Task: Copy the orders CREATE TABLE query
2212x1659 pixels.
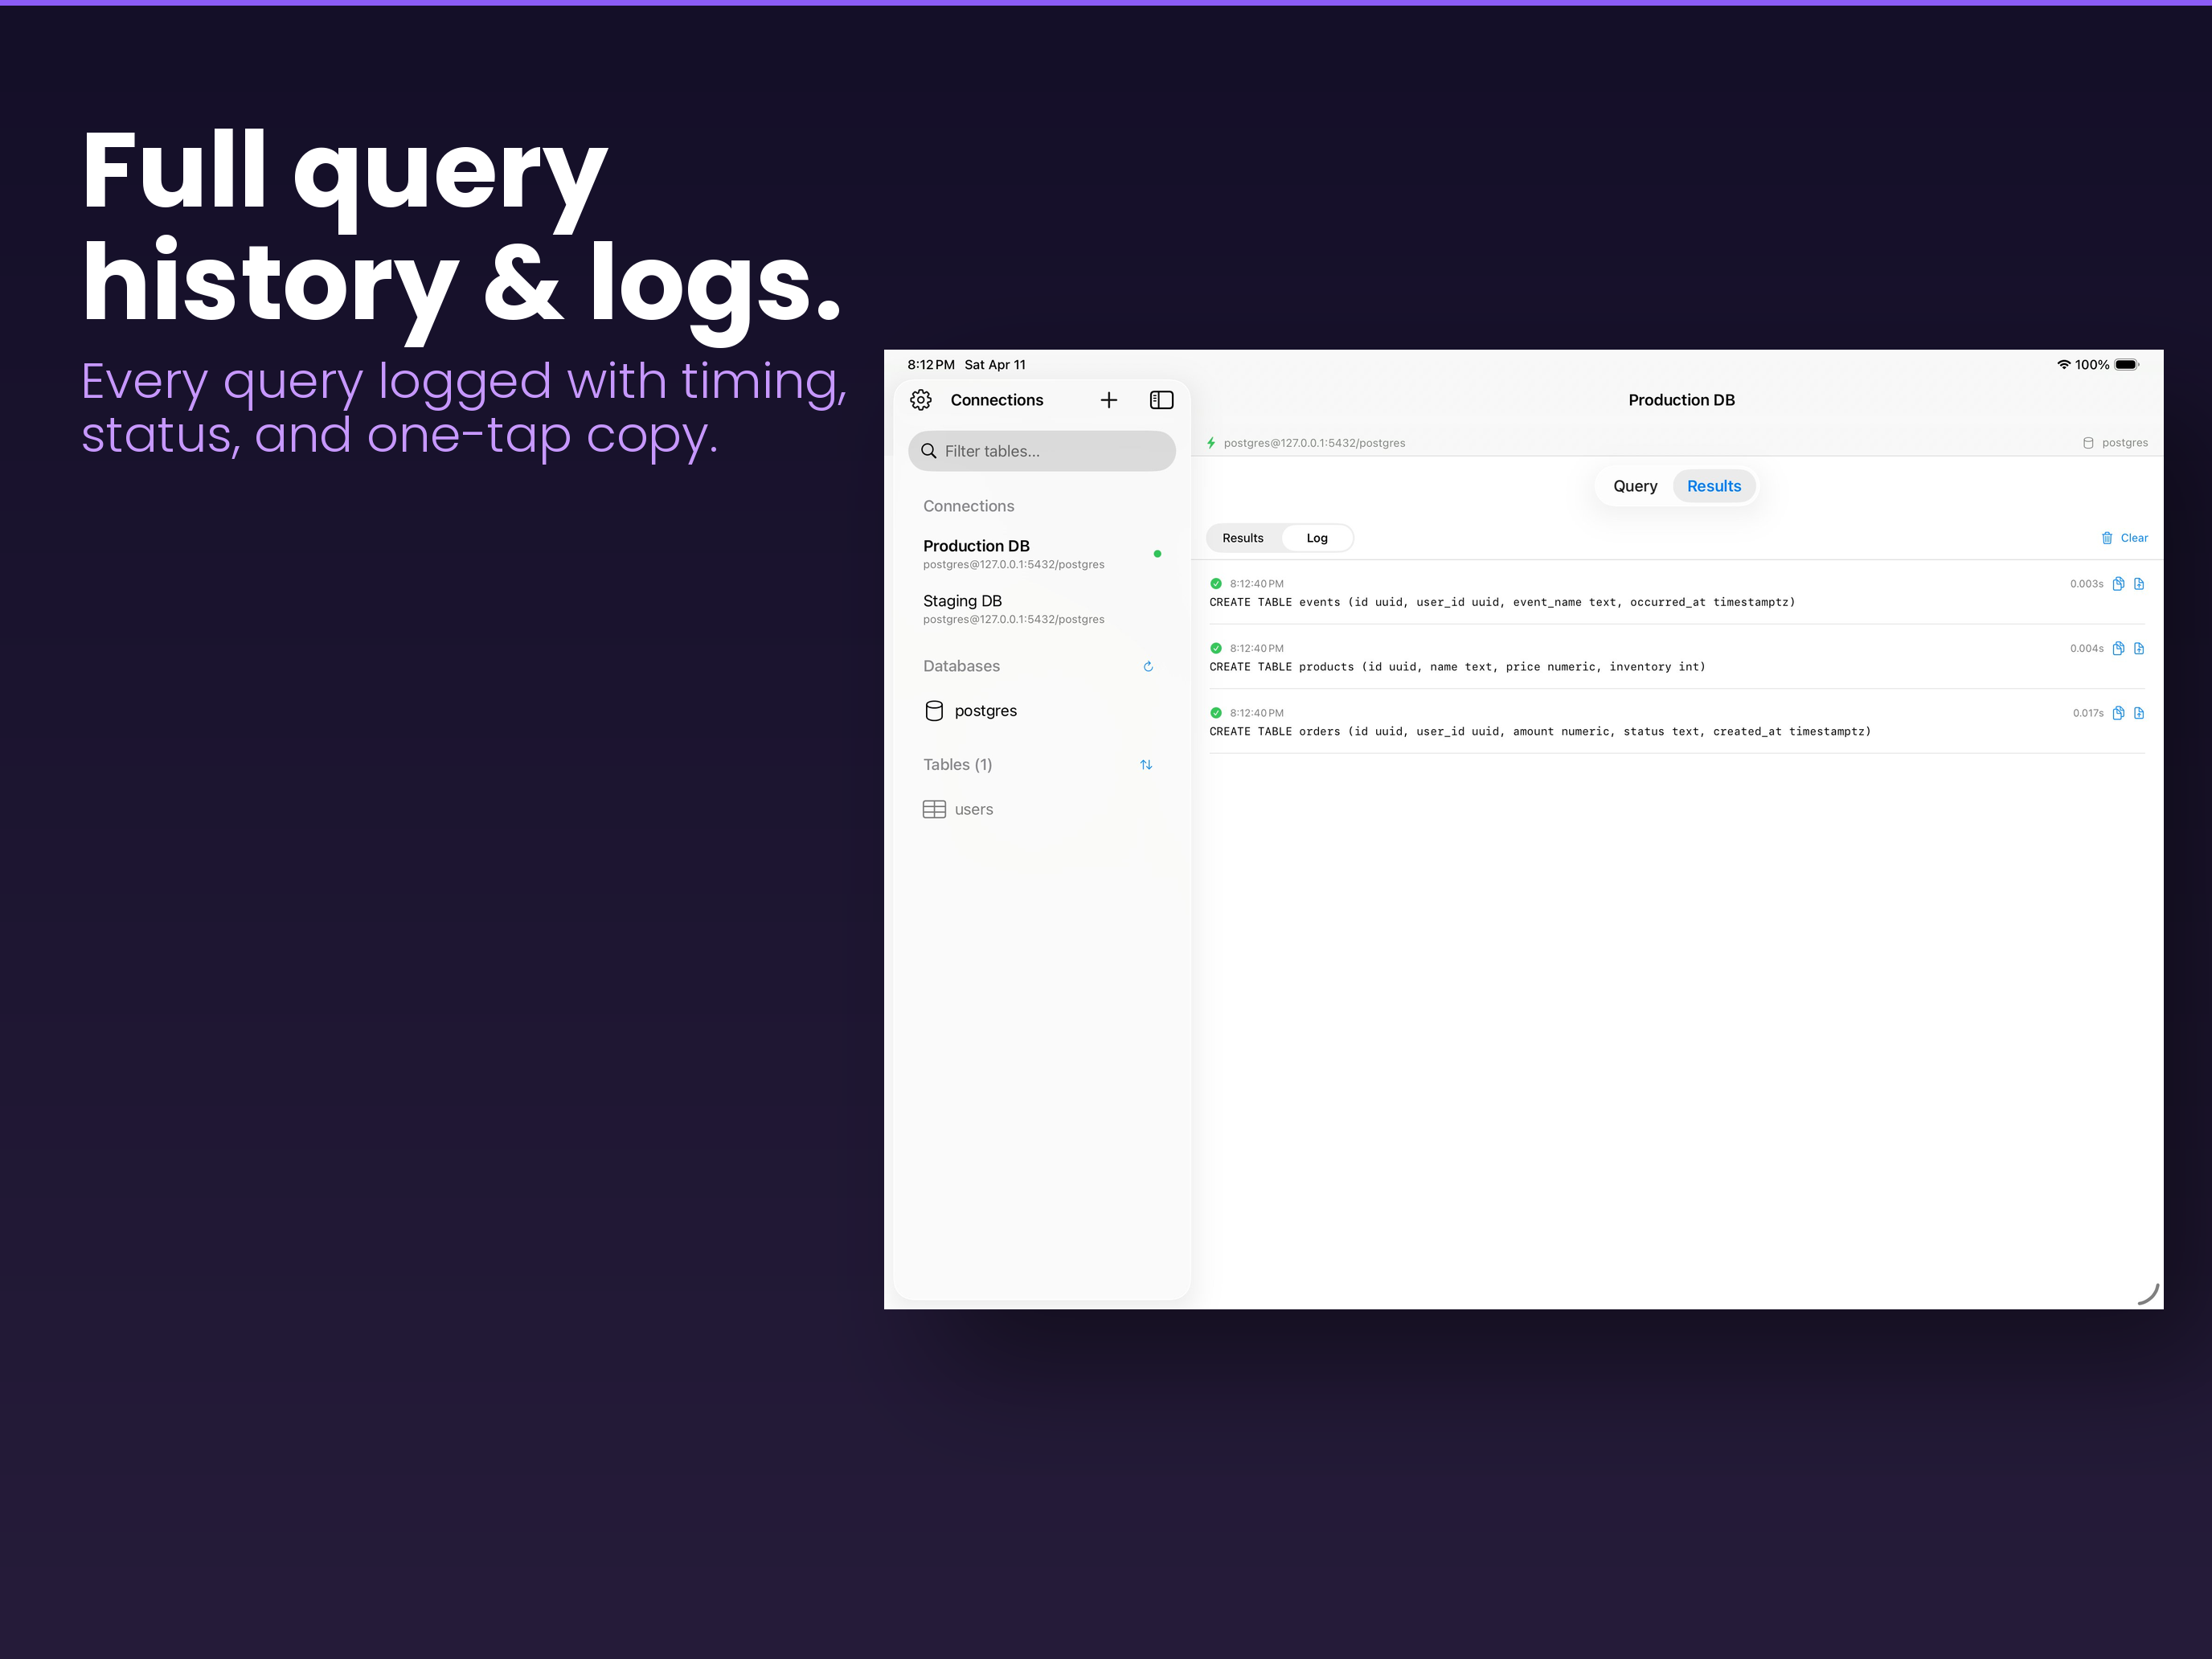Action: click(2118, 713)
